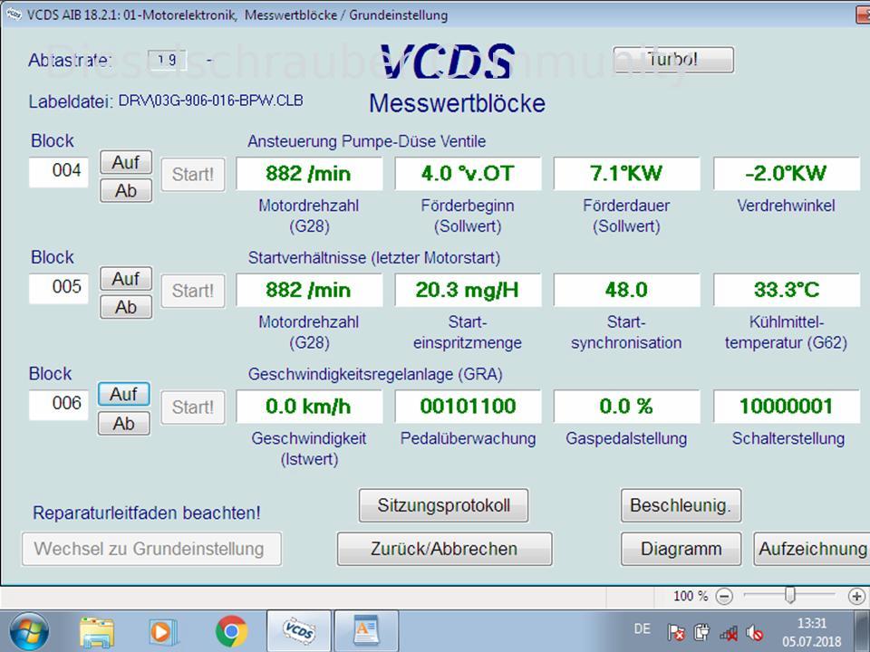Click the DE language indicator
This screenshot has width=870, height=652.
(x=642, y=628)
